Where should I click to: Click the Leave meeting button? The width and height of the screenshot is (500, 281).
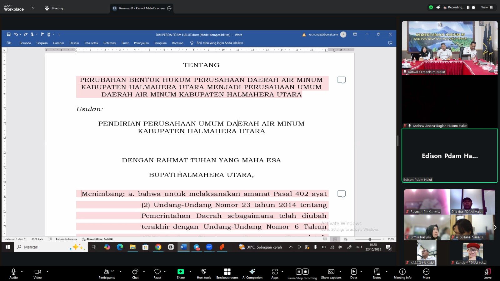(487, 273)
